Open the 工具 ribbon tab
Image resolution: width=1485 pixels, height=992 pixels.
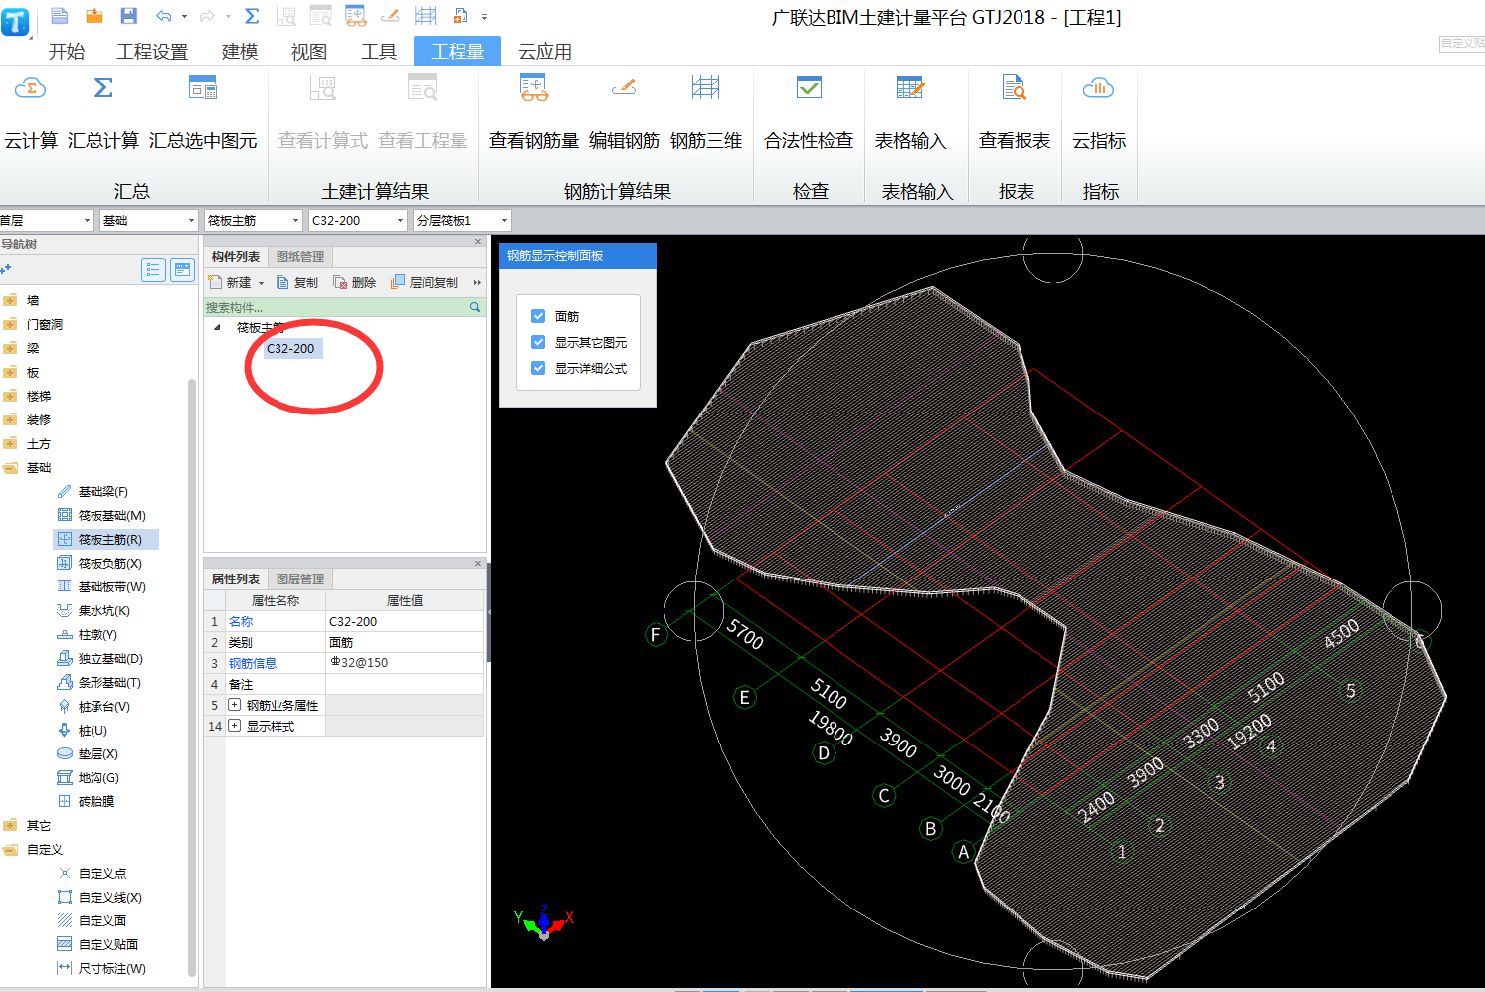[x=379, y=52]
